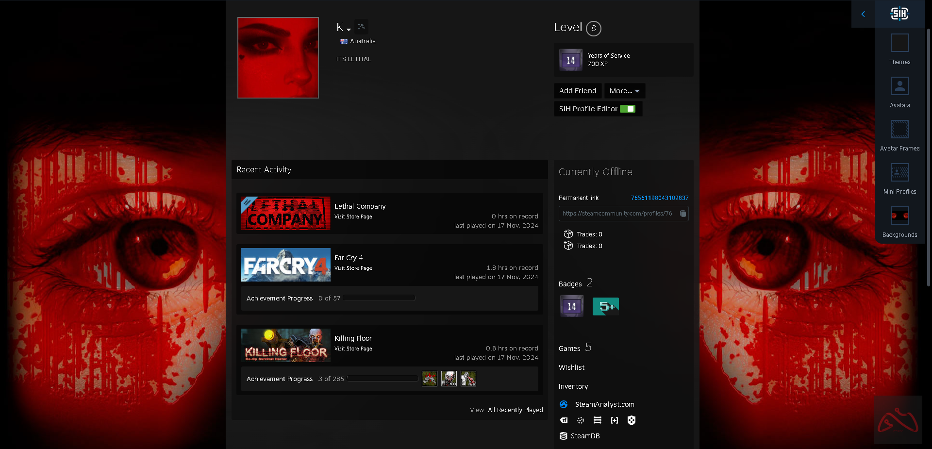Click the copy icon next to the profile URL
The height and width of the screenshot is (449, 932).
(x=683, y=214)
